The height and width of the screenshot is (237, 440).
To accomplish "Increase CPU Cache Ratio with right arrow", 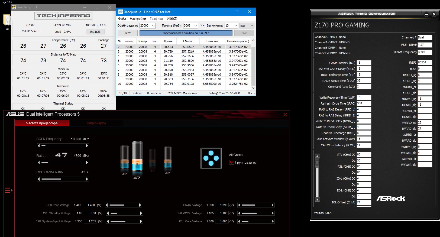I will (87, 179).
